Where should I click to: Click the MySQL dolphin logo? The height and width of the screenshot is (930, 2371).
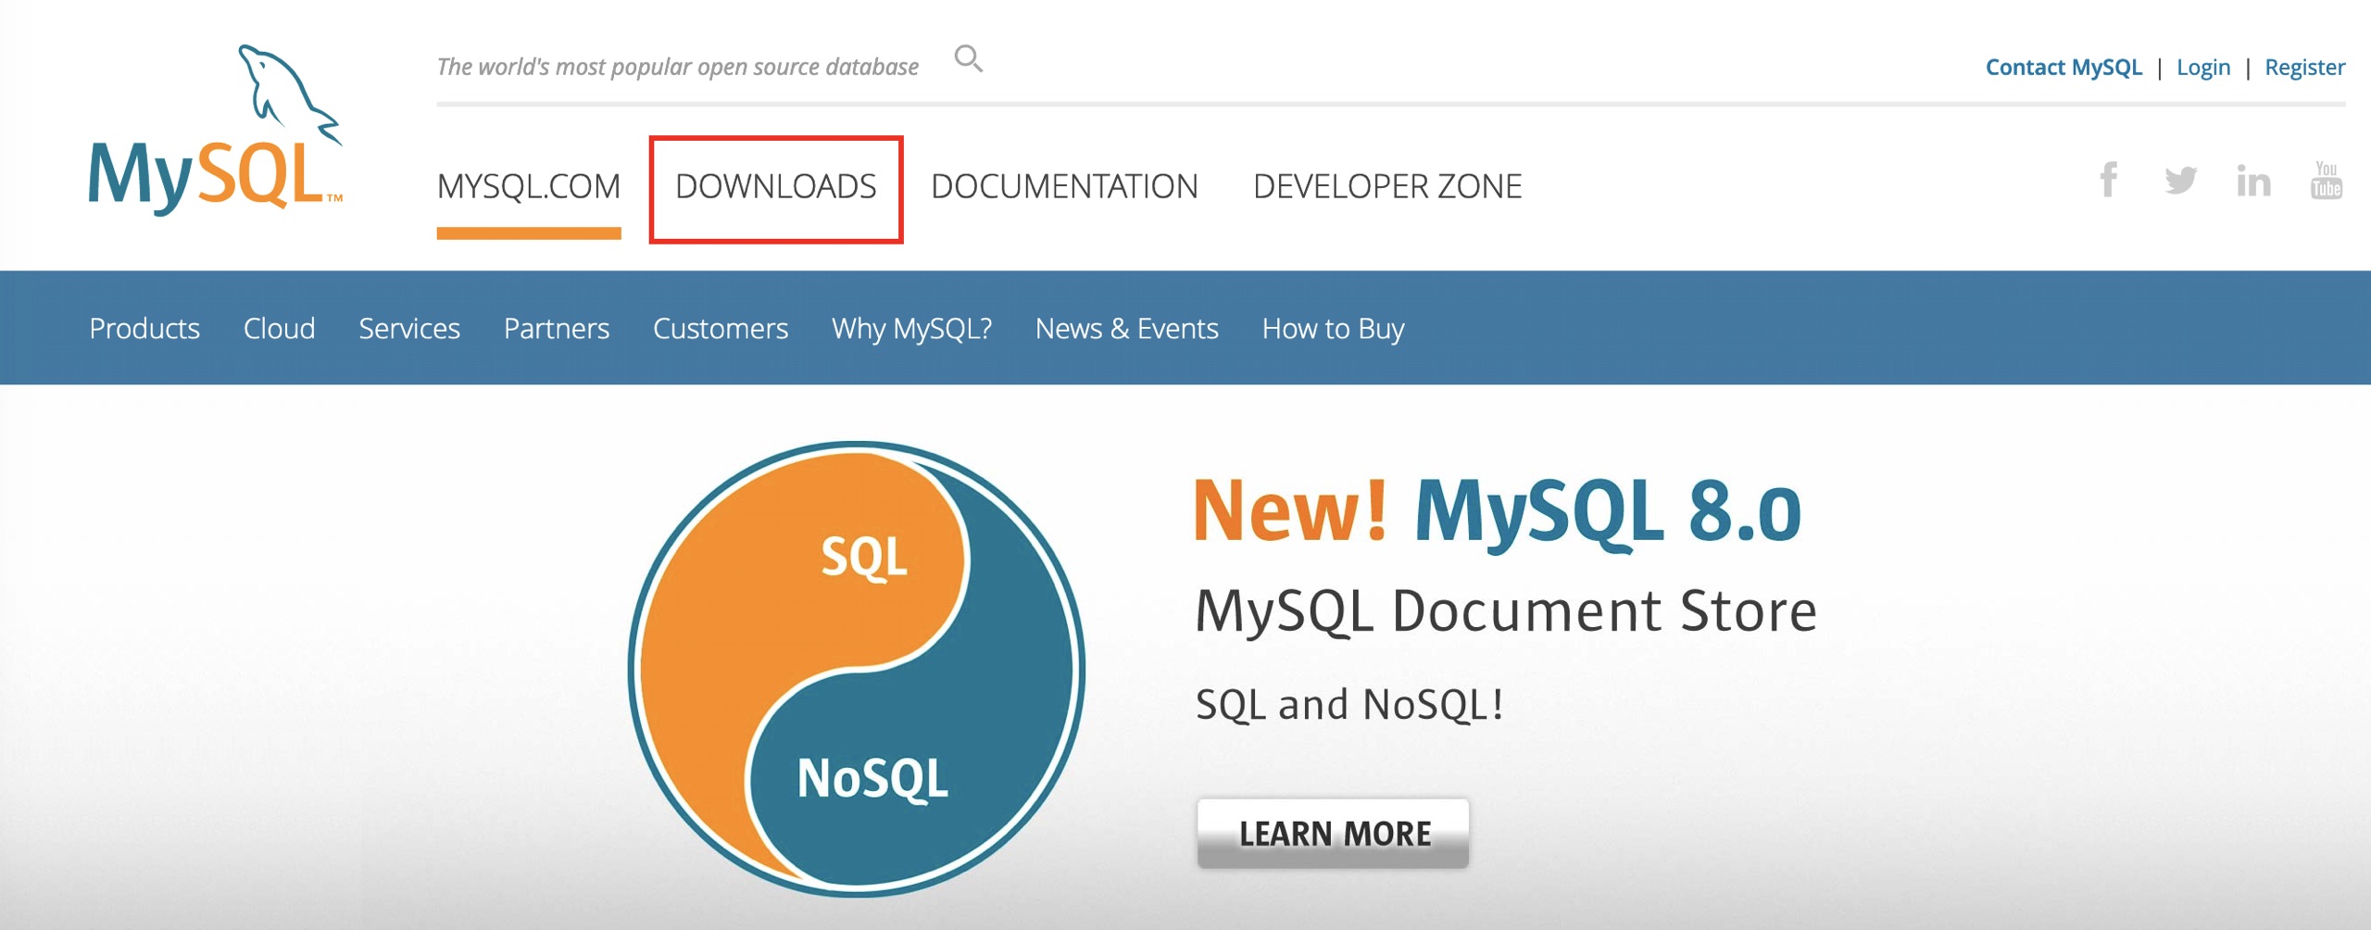[x=216, y=130]
